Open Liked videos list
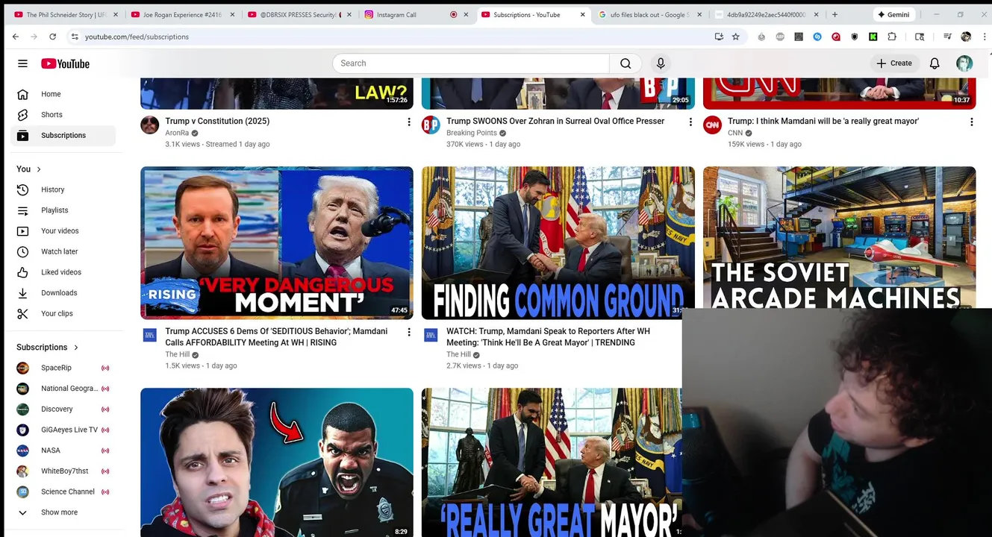Image resolution: width=992 pixels, height=537 pixels. (63, 272)
